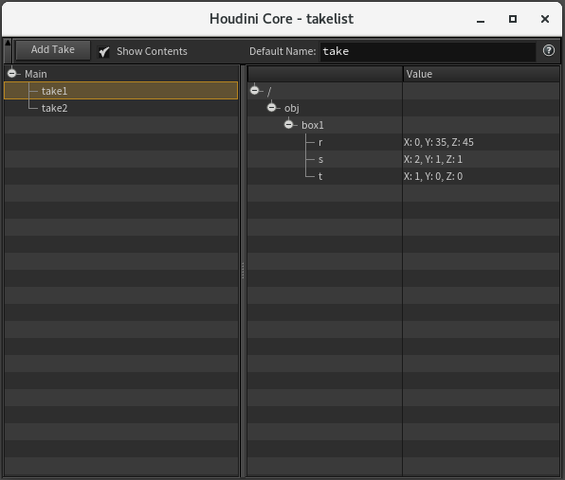Select the box1 tree entry
Screen dimensions: 565x480
click(x=313, y=125)
